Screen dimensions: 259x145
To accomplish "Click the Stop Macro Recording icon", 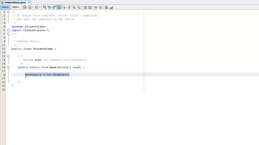I will click(100, 7).
